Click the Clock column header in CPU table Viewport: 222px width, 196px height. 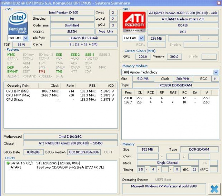click(x=49, y=86)
